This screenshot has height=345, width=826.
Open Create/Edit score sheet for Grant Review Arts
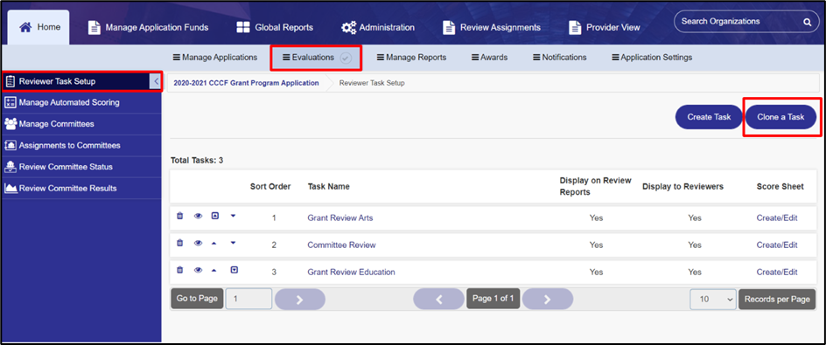pyautogui.click(x=777, y=217)
